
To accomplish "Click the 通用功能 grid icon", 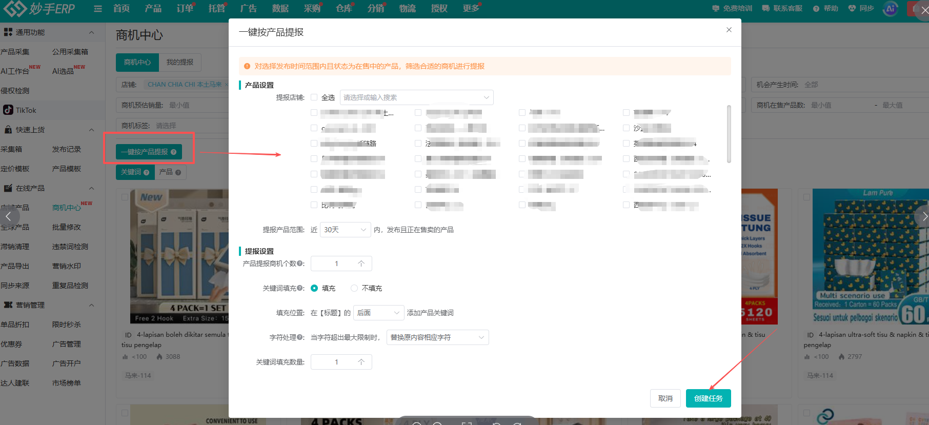I will [8, 32].
